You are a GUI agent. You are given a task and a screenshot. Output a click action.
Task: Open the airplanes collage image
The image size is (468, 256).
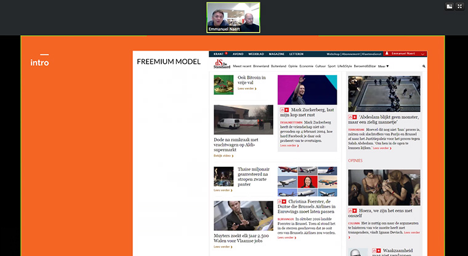(x=307, y=182)
